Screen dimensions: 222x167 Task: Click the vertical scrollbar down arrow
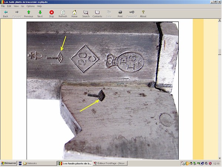[x=219, y=158]
